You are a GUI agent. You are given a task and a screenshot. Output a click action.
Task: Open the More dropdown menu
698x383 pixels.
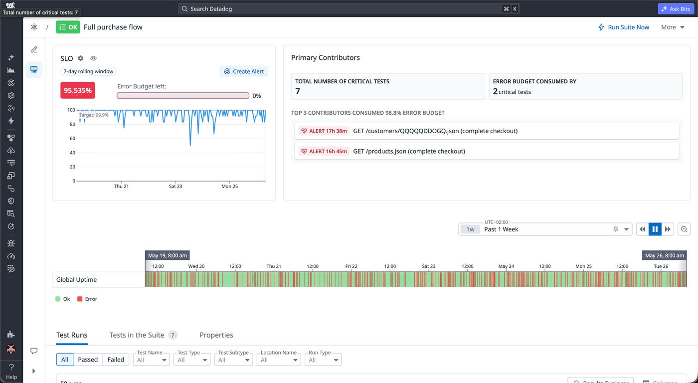point(673,27)
